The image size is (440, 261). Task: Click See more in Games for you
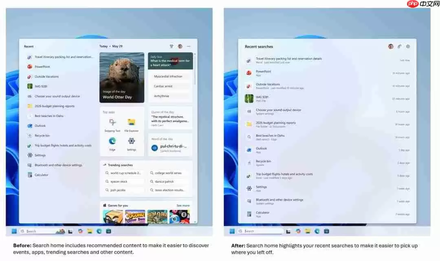click(x=183, y=206)
